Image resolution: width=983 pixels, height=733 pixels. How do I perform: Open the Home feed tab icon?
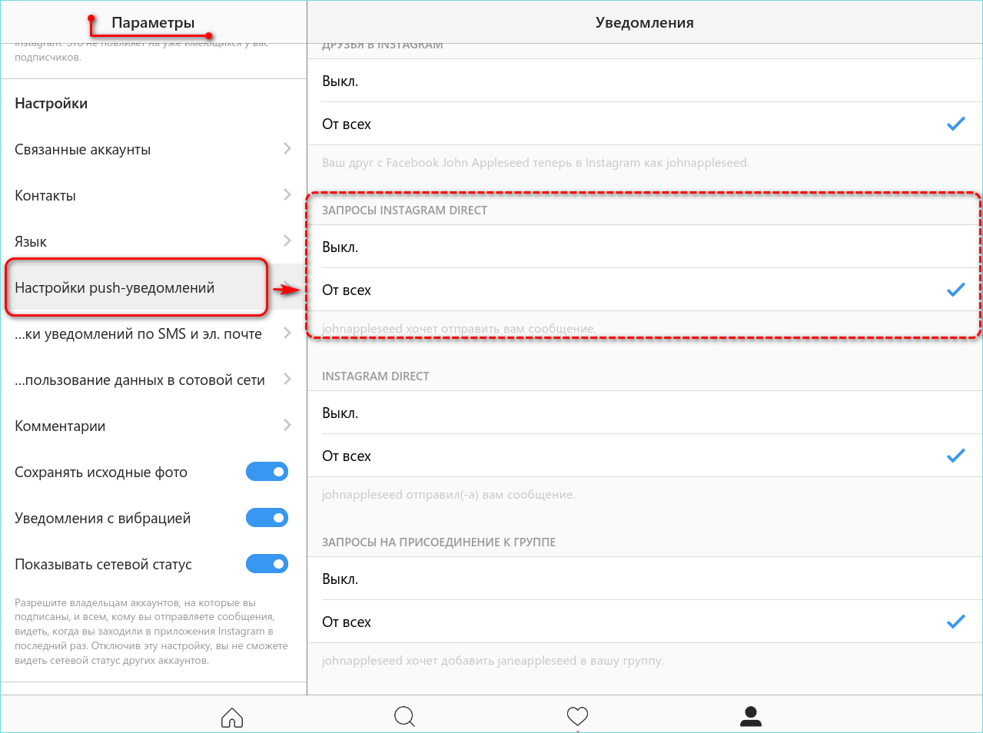(x=231, y=718)
